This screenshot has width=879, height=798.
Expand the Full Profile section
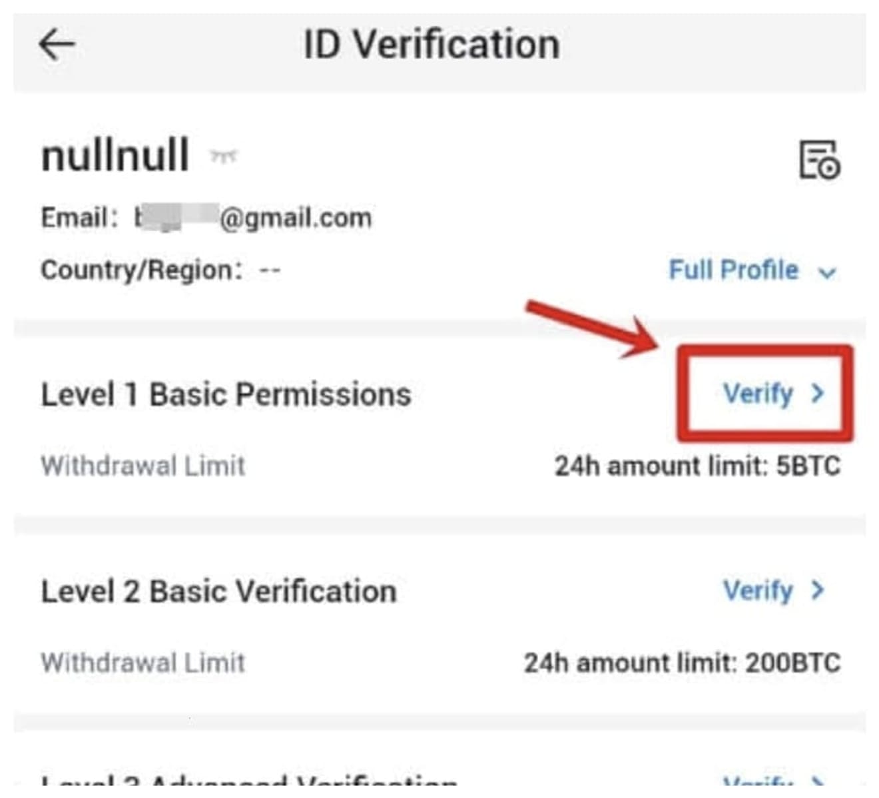tap(733, 270)
